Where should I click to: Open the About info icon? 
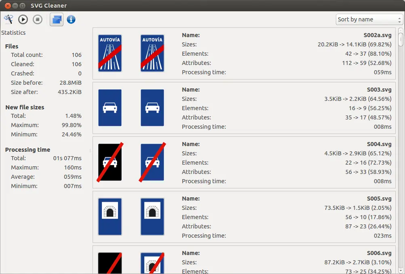coord(71,19)
